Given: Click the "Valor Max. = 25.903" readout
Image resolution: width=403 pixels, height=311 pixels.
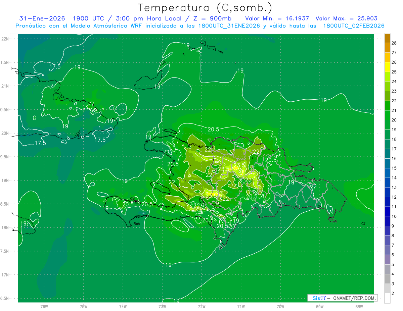Looking at the screenshot, I should 347,19.
